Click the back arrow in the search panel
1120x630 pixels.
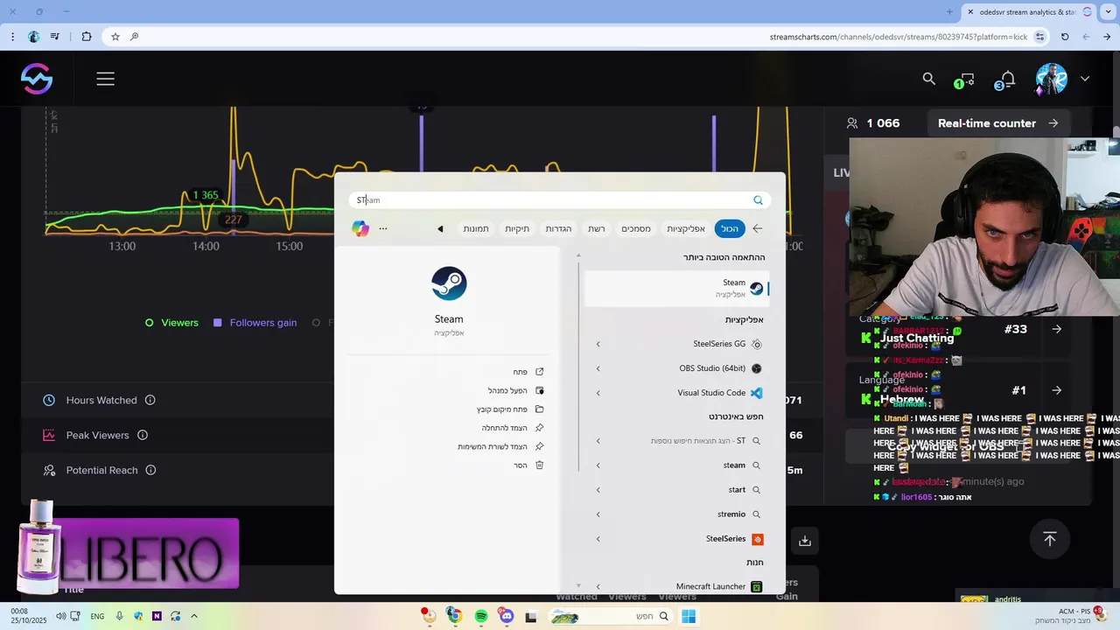pos(757,228)
